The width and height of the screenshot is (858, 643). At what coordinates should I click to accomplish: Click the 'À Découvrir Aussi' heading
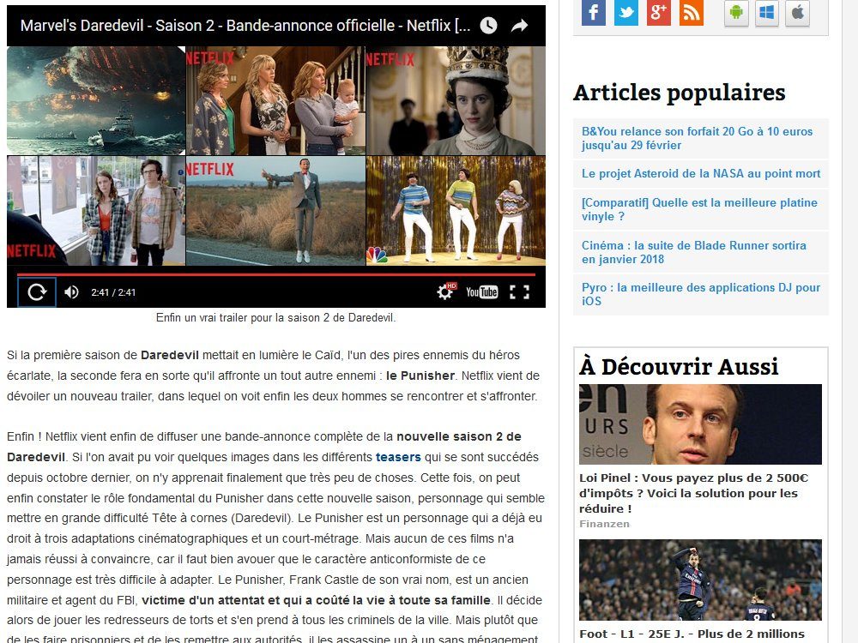click(679, 366)
